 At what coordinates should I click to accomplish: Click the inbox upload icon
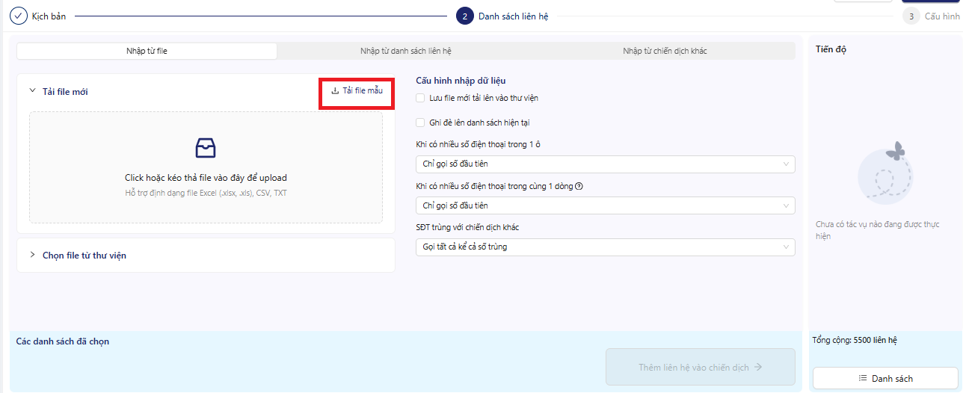(206, 148)
